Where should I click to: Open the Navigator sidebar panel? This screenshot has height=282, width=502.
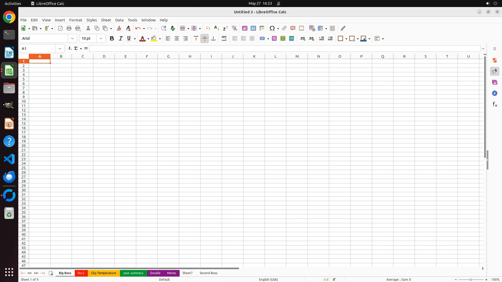(x=494, y=93)
